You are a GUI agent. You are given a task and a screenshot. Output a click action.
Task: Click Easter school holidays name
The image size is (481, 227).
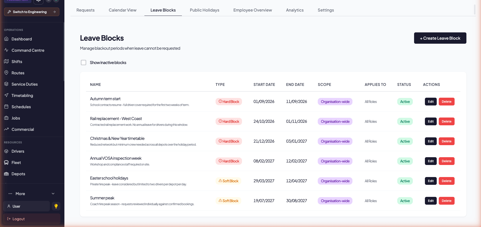(109, 178)
